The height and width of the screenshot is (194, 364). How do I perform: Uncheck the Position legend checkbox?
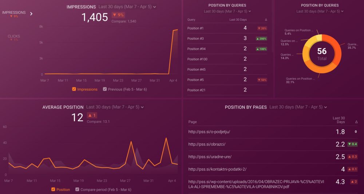point(54,189)
